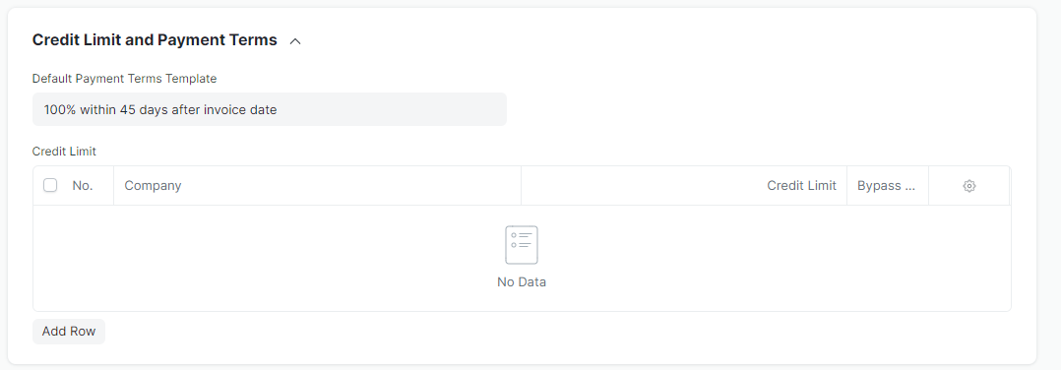
Task: Open the table column settings gear
Action: (968, 186)
